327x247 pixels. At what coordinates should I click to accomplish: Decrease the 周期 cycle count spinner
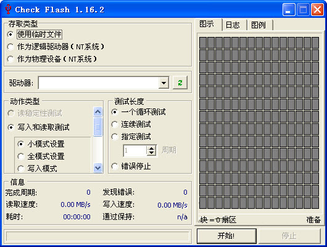coord(151,153)
